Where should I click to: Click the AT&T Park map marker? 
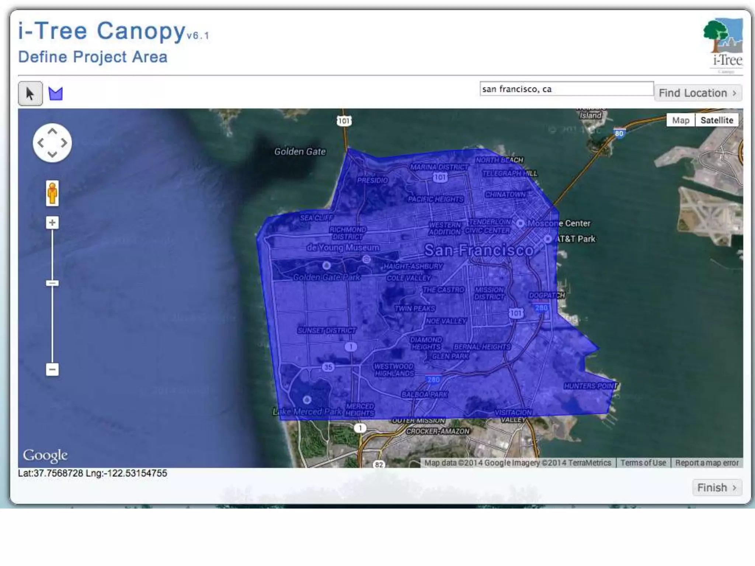(x=548, y=239)
